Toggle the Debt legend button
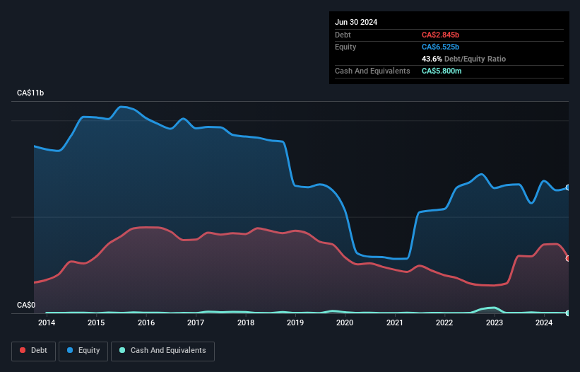580x372 pixels. click(x=34, y=351)
